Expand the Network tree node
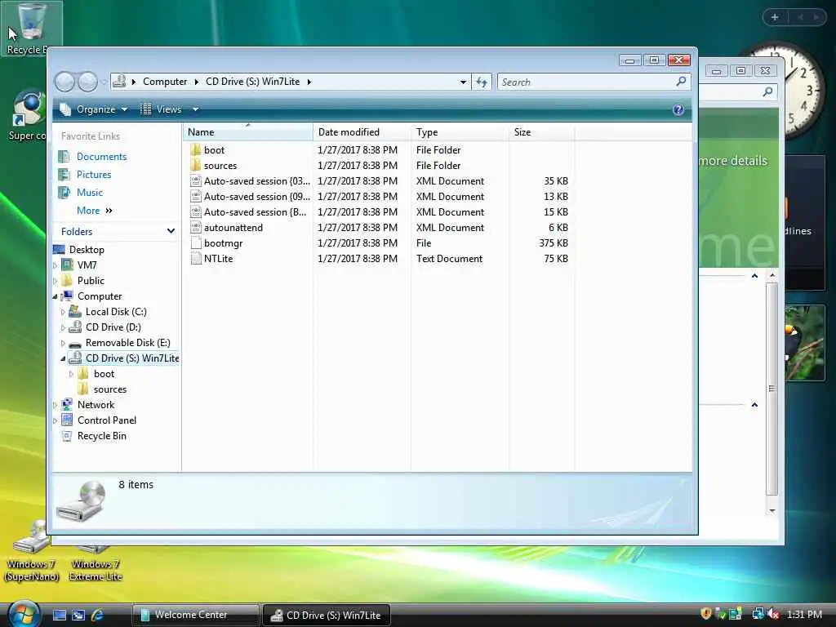 click(x=56, y=405)
